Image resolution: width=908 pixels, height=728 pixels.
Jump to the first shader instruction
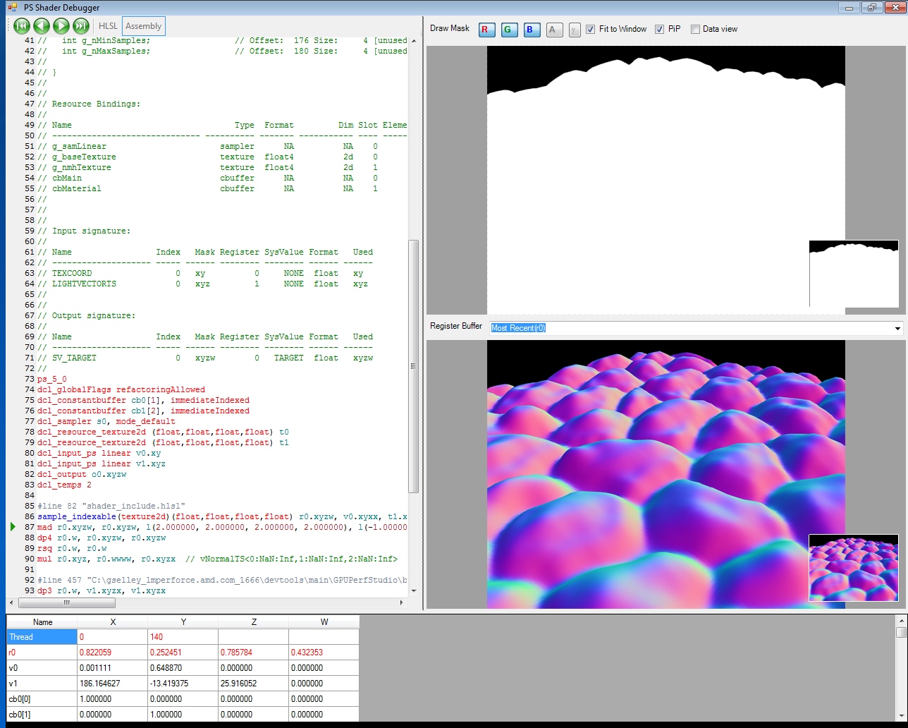(x=21, y=26)
